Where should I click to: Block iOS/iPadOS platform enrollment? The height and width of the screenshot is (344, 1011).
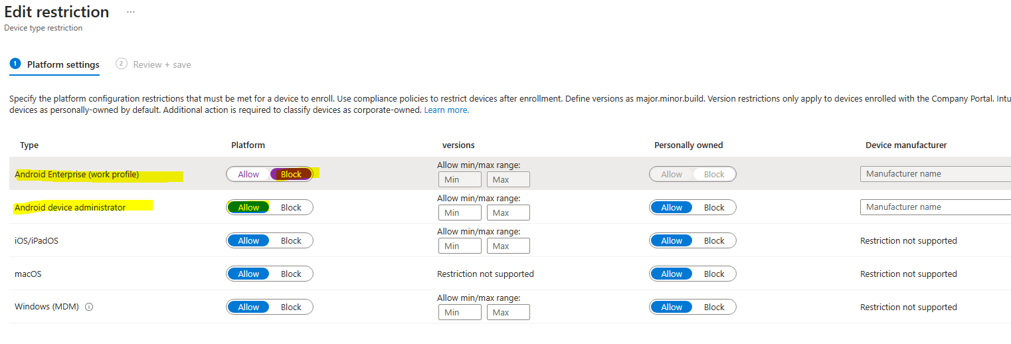pos(291,240)
